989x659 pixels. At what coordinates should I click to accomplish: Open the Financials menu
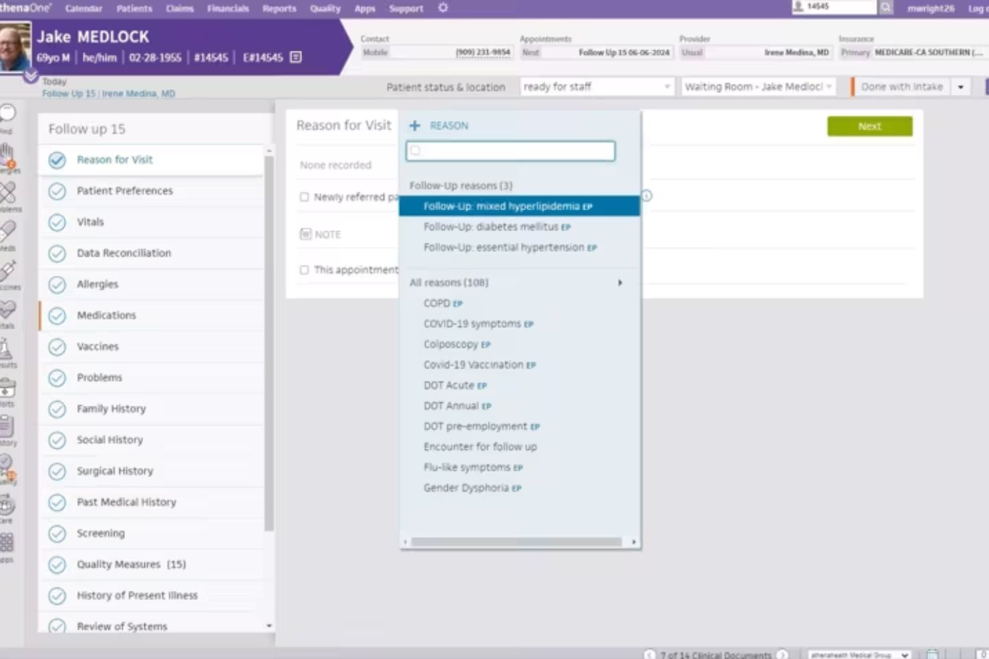(x=228, y=9)
